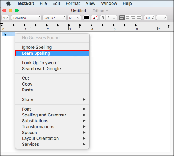Open the View menu
174x156 pixels.
pos(91,3)
